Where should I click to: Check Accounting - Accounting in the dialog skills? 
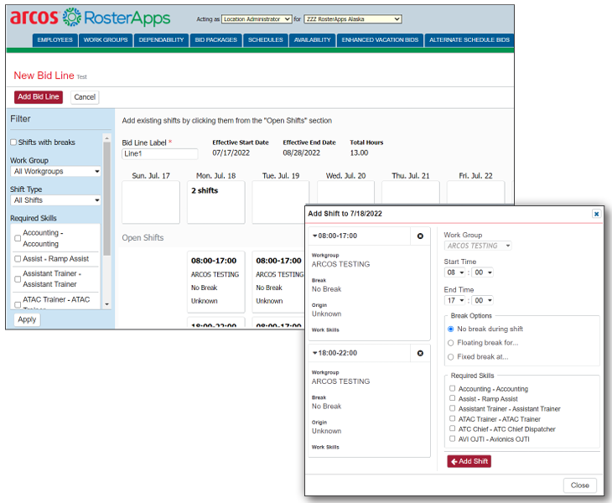point(452,388)
